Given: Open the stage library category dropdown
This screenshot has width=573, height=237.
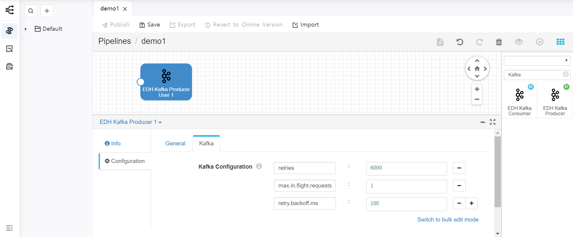Looking at the screenshot, I should coord(537,61).
